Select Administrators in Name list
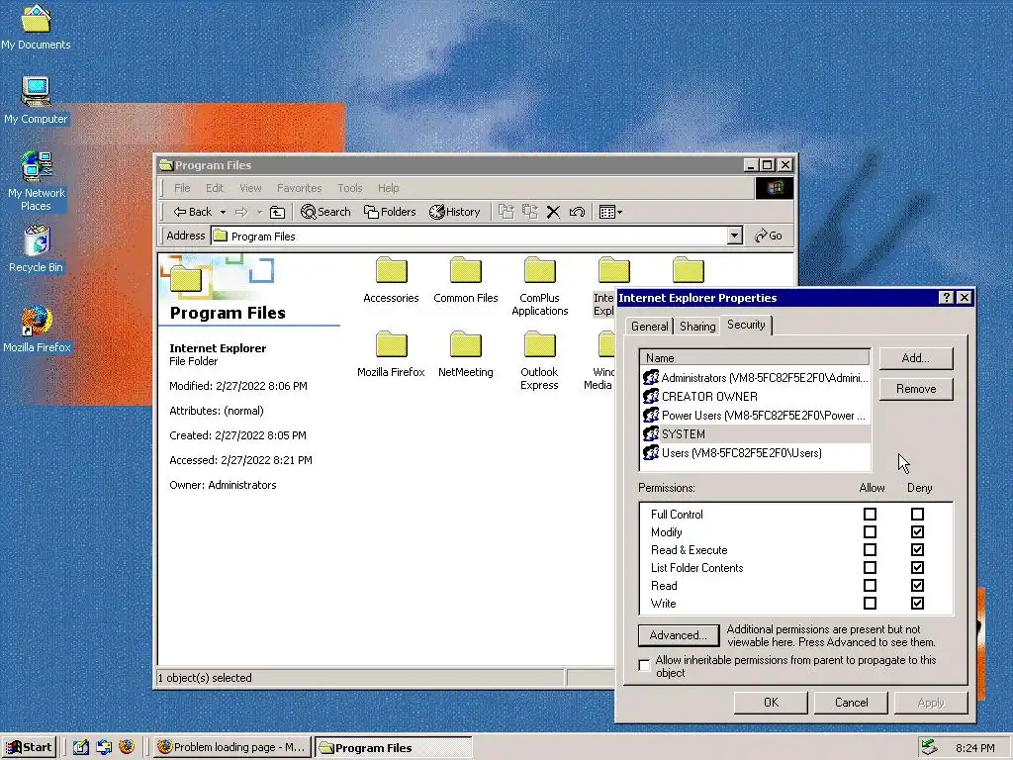 [755, 378]
